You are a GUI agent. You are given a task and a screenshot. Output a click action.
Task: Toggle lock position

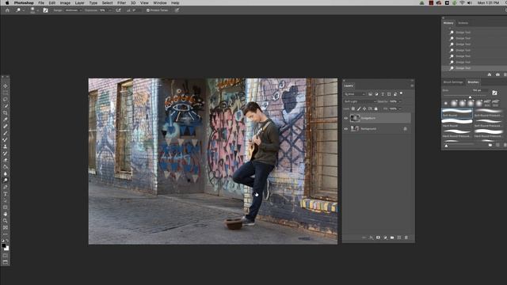[x=364, y=109]
